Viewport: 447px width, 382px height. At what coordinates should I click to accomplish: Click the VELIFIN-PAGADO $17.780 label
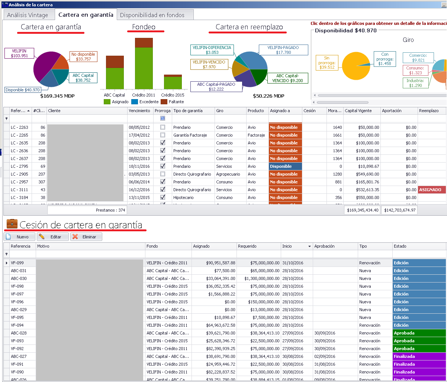283,50
